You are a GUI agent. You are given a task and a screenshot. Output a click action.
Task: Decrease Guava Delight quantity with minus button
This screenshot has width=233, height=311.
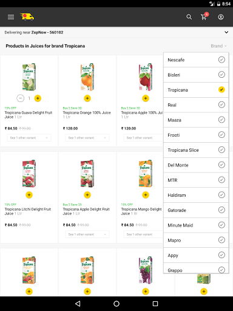[20, 98]
